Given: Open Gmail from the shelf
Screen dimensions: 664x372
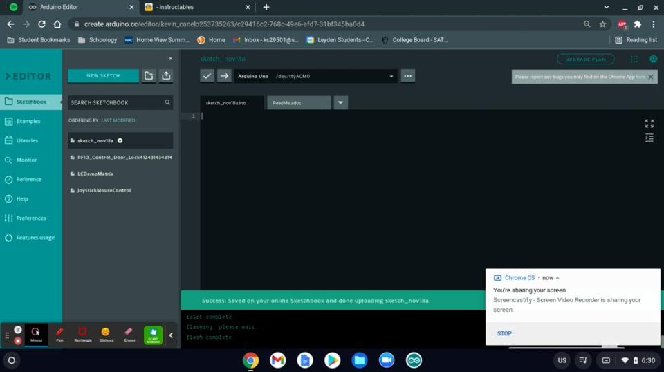Looking at the screenshot, I should click(x=278, y=360).
